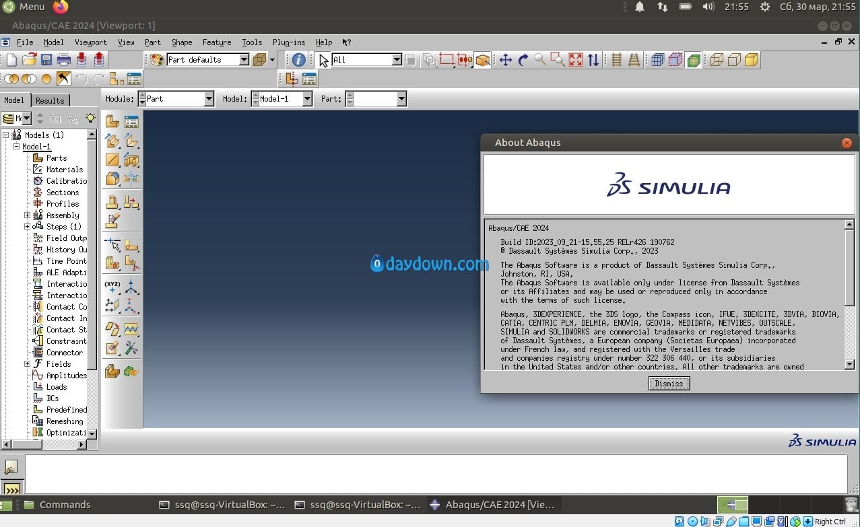Open the Ubuntu MATE Menu button

coord(25,7)
